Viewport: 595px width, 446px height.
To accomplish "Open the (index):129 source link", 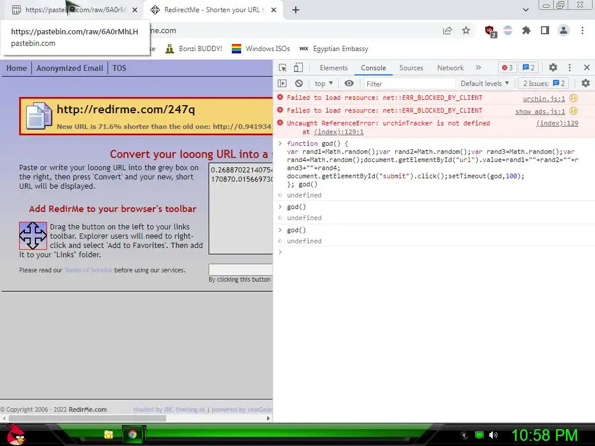I will (557, 123).
